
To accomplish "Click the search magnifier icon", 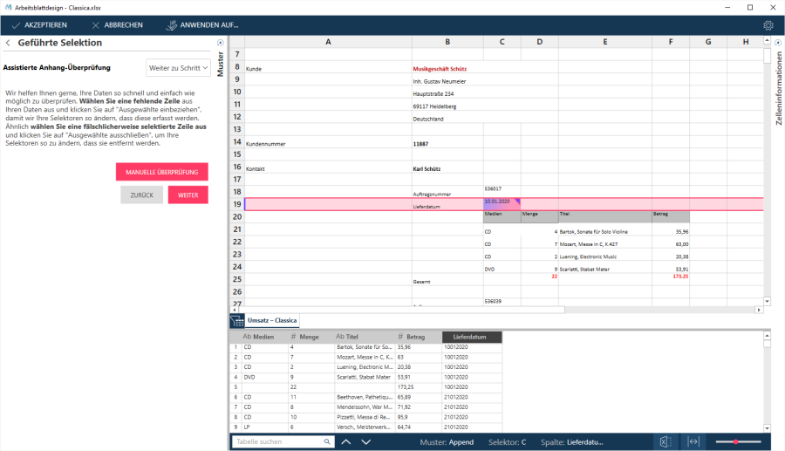I will [x=327, y=441].
